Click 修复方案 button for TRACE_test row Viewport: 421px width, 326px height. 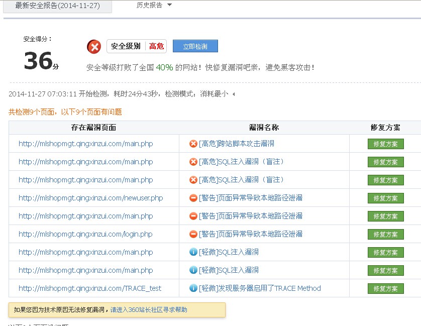tap(385, 289)
